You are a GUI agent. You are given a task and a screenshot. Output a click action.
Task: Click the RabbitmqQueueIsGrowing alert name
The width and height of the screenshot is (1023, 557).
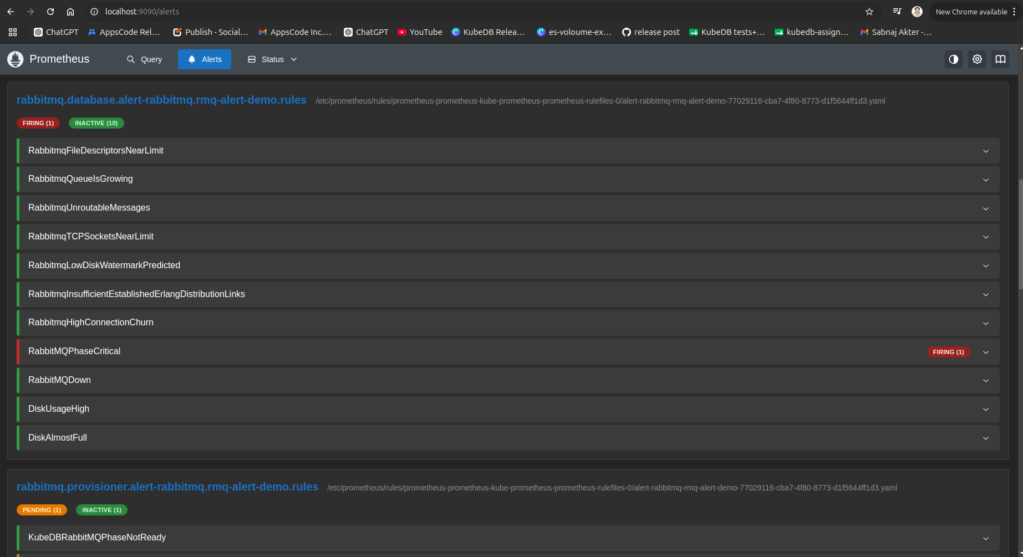[x=80, y=179]
